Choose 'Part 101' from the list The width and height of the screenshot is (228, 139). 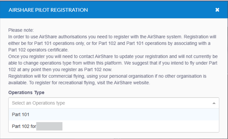(x=21, y=115)
